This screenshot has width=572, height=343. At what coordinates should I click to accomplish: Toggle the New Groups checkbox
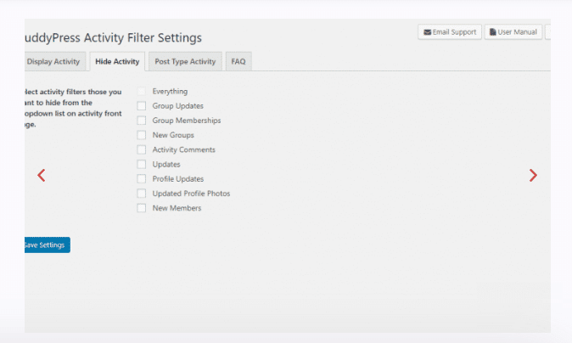(142, 135)
